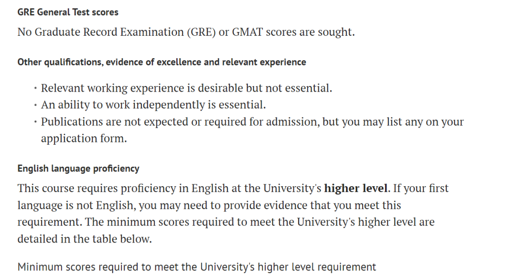This screenshot has height=276, width=516.
Task: Click the "application form." continuation line
Action: pyautogui.click(x=84, y=138)
